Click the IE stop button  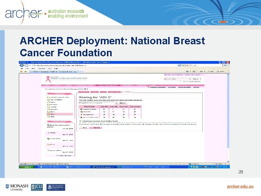187,65
